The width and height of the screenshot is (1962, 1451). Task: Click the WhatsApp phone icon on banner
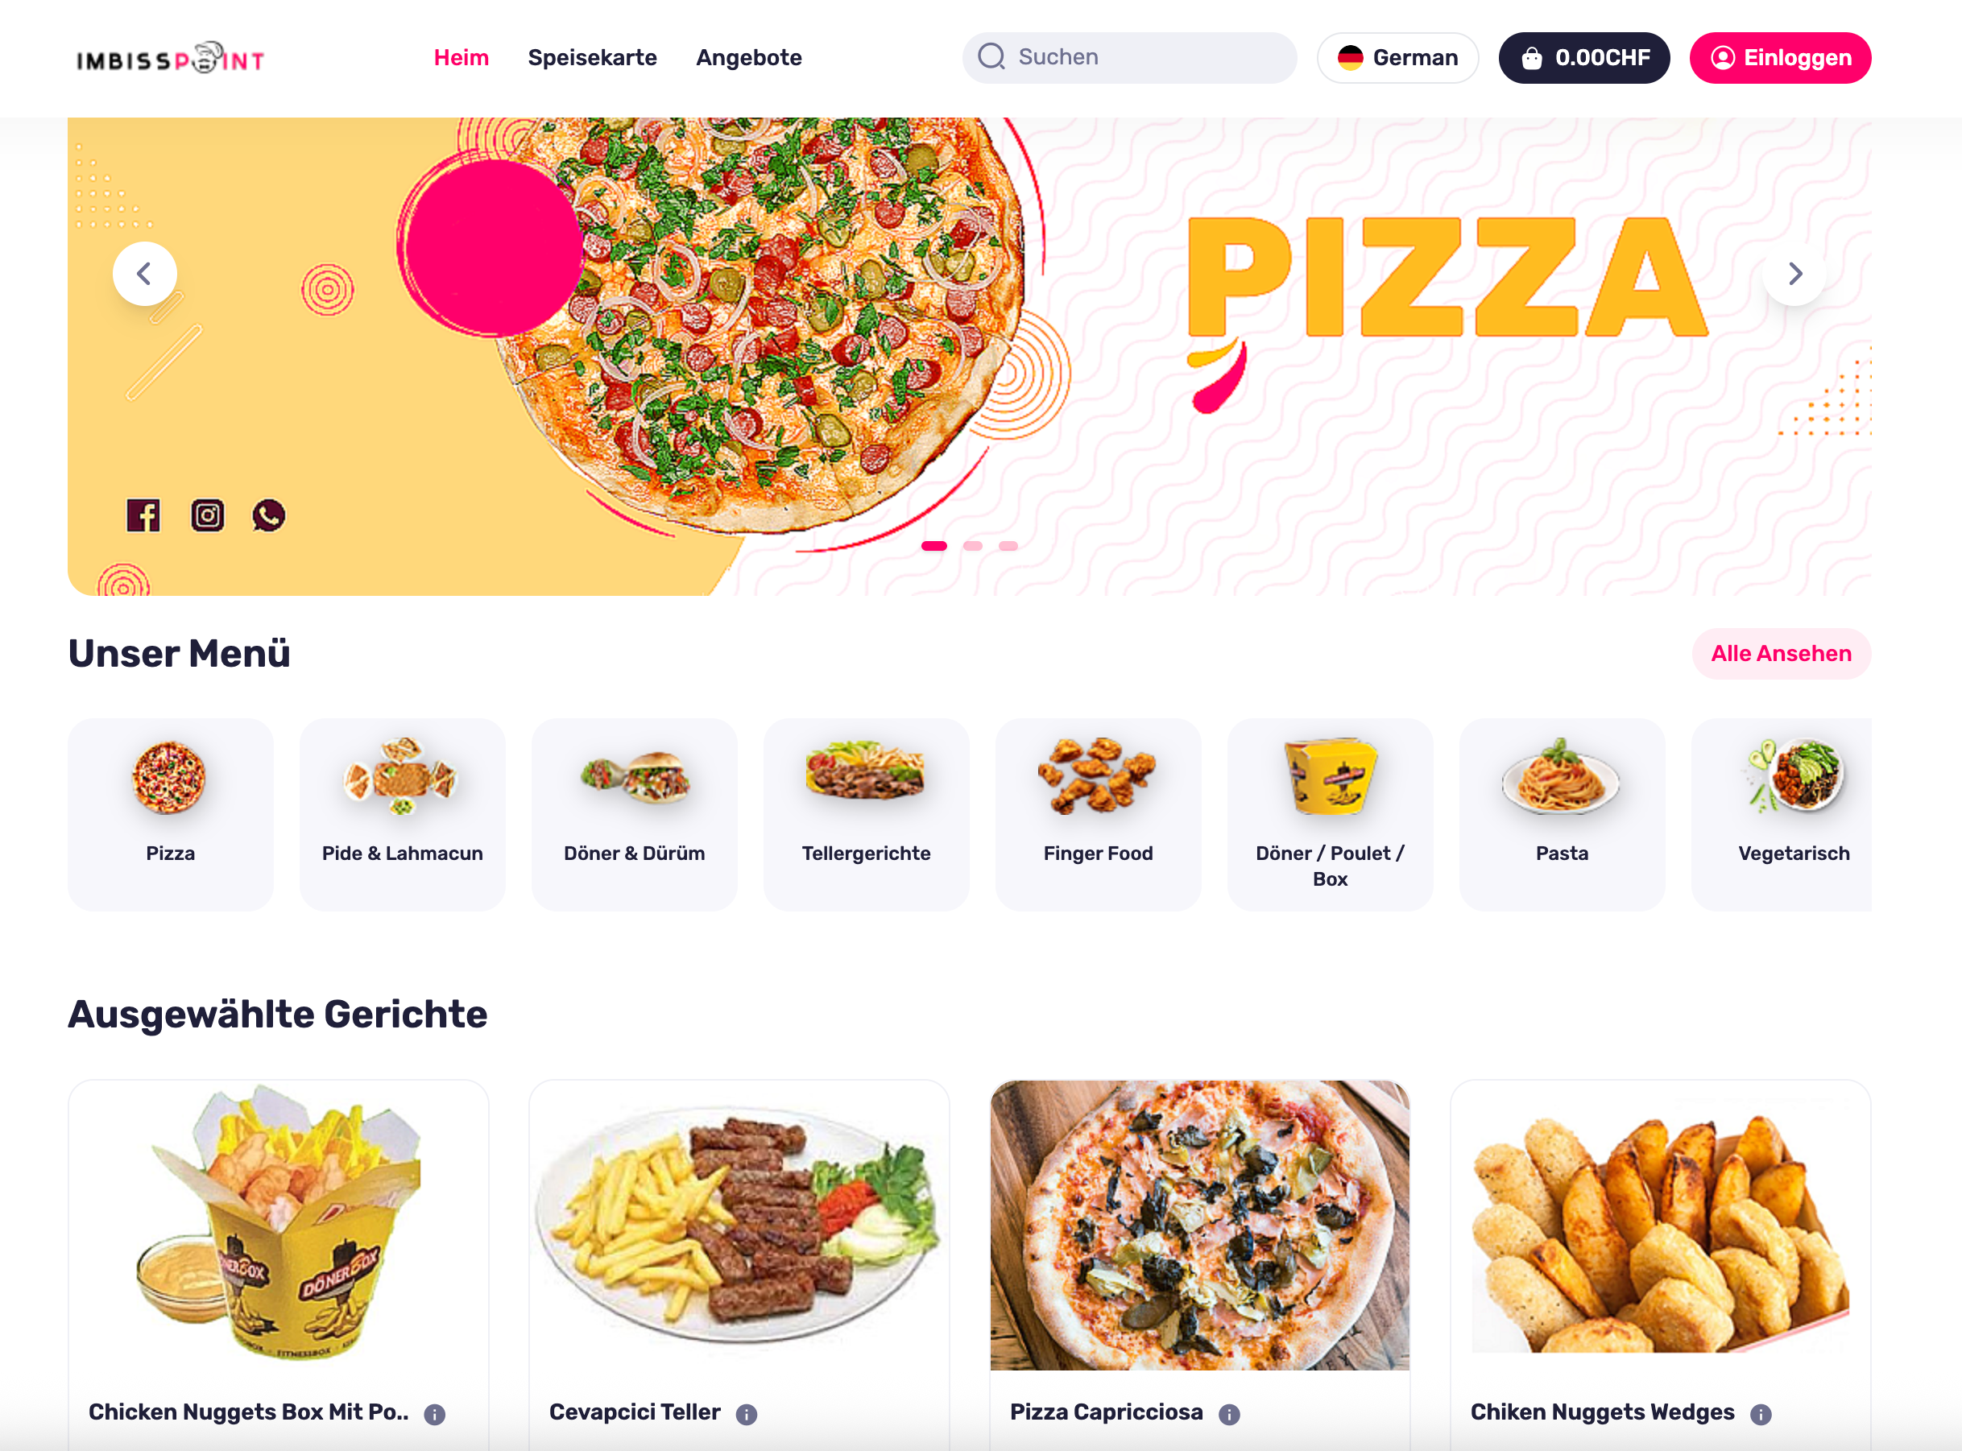pyautogui.click(x=269, y=515)
